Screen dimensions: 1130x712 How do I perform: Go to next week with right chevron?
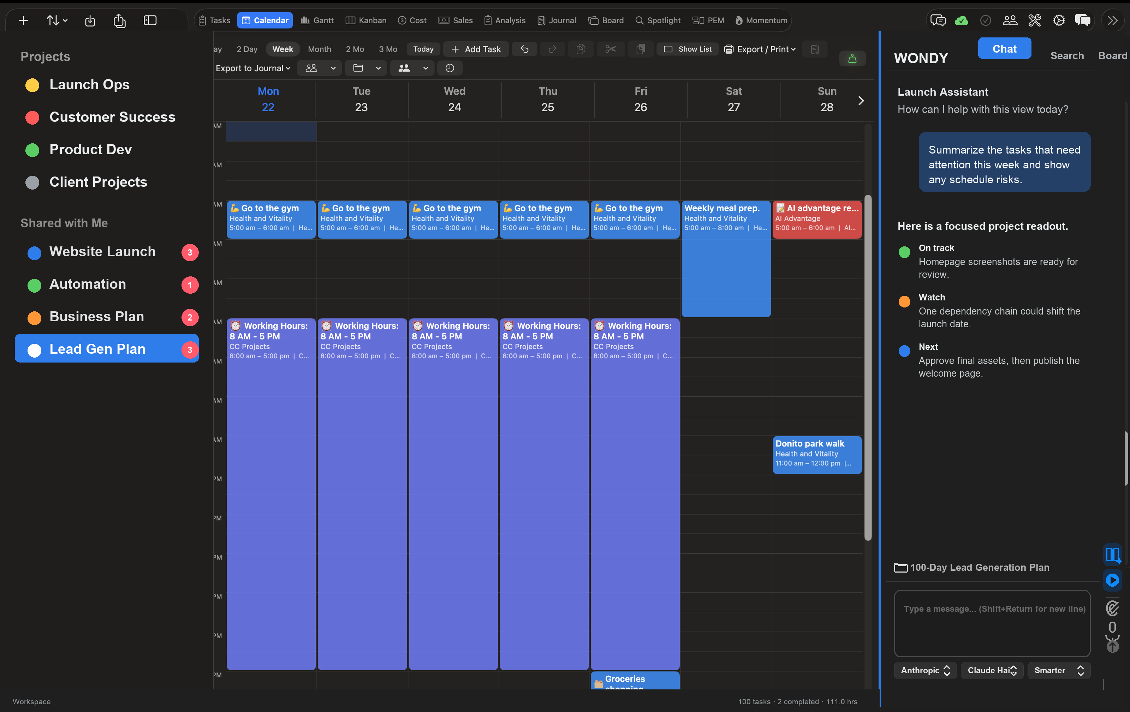click(x=861, y=100)
